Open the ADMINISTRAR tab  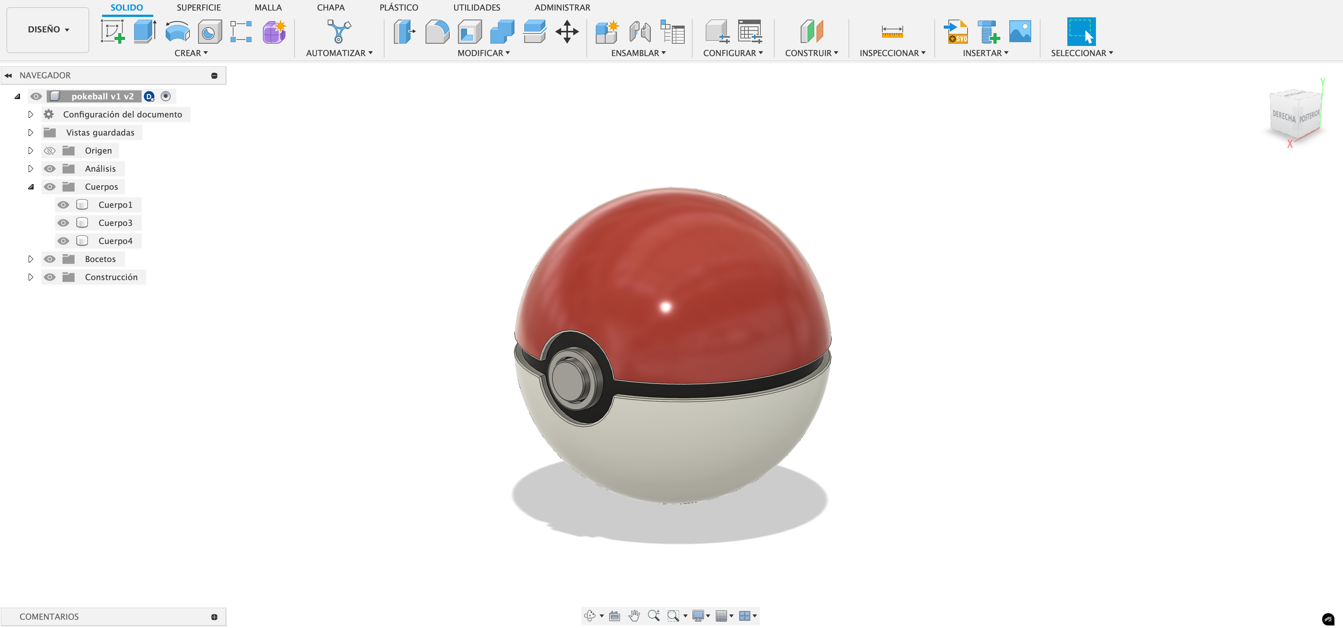coord(563,7)
